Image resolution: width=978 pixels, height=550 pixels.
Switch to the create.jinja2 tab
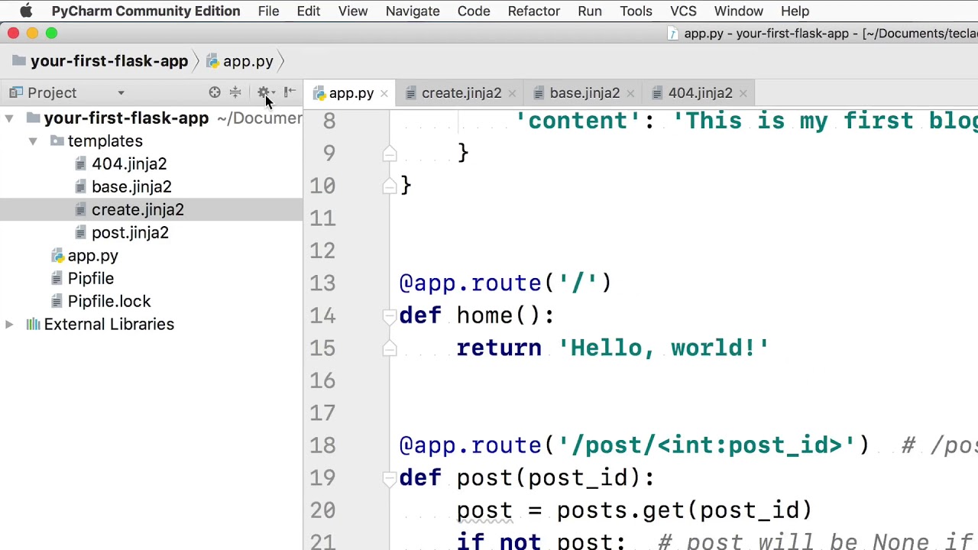tap(461, 93)
